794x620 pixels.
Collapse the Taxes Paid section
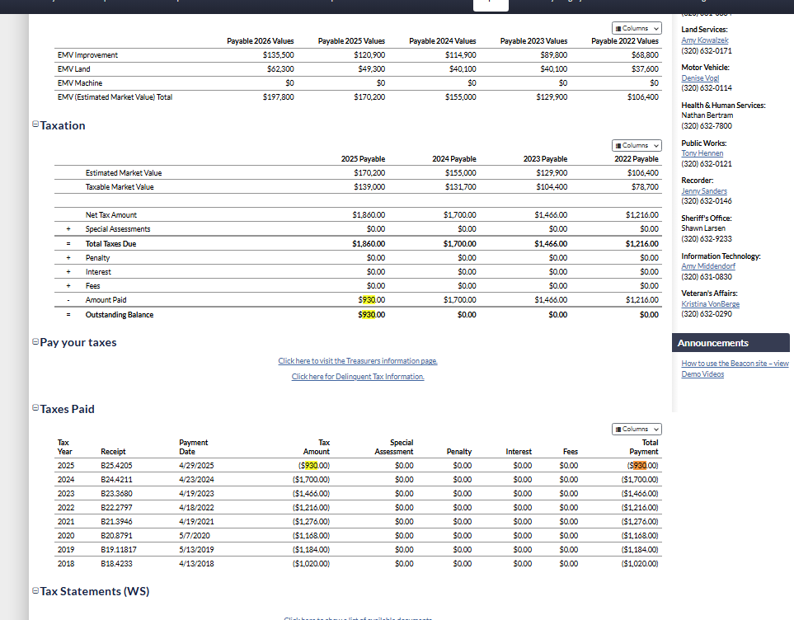[35, 408]
